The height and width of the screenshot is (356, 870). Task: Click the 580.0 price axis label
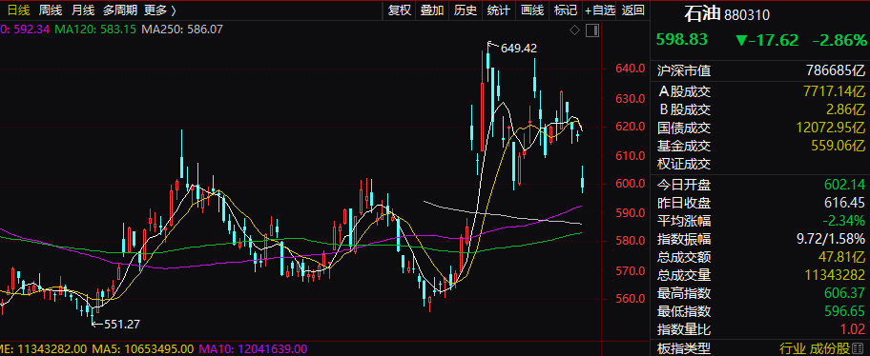click(x=631, y=242)
